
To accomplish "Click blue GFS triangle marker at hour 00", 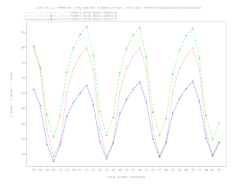I will coord(34,89).
